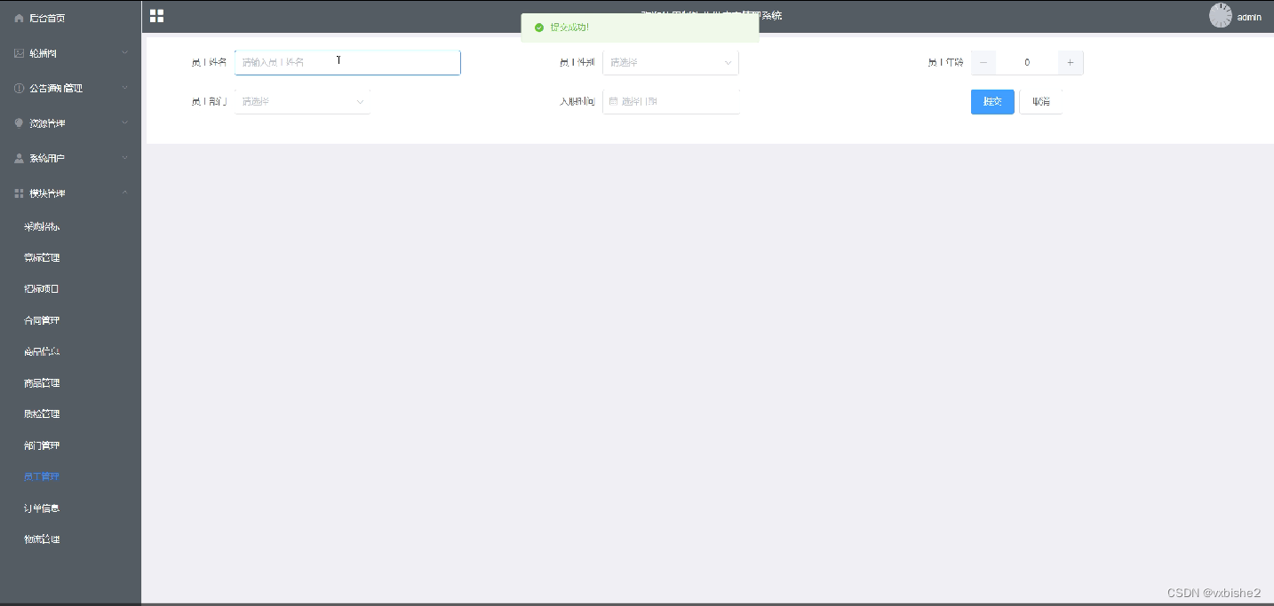Expand the 资源管理 menu arrow
Viewport: 1274px width, 606px height.
point(125,123)
